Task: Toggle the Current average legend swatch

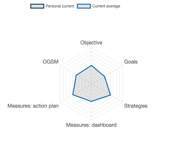Action: [x=84, y=6]
